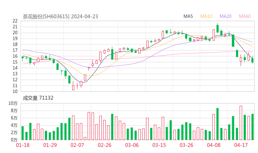The height and width of the screenshot is (153, 258).
Task: Click the 02-26 date axis label
Action: (105, 145)
